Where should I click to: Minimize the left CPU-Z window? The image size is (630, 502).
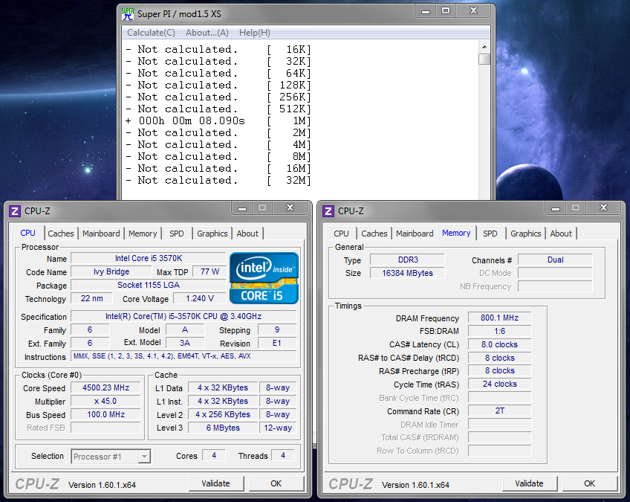coord(242,208)
